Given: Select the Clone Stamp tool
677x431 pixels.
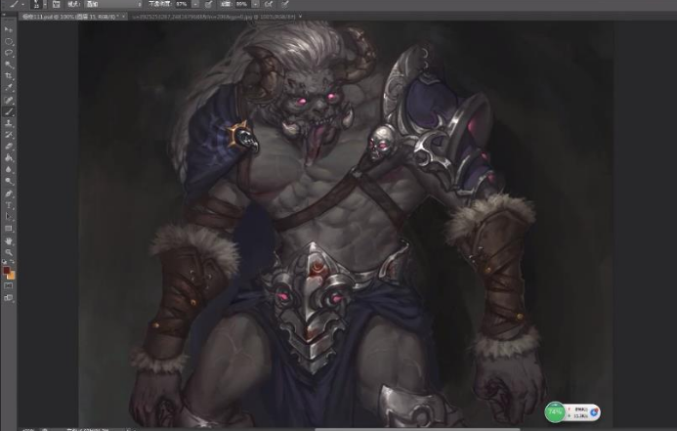Looking at the screenshot, I should (x=8, y=123).
